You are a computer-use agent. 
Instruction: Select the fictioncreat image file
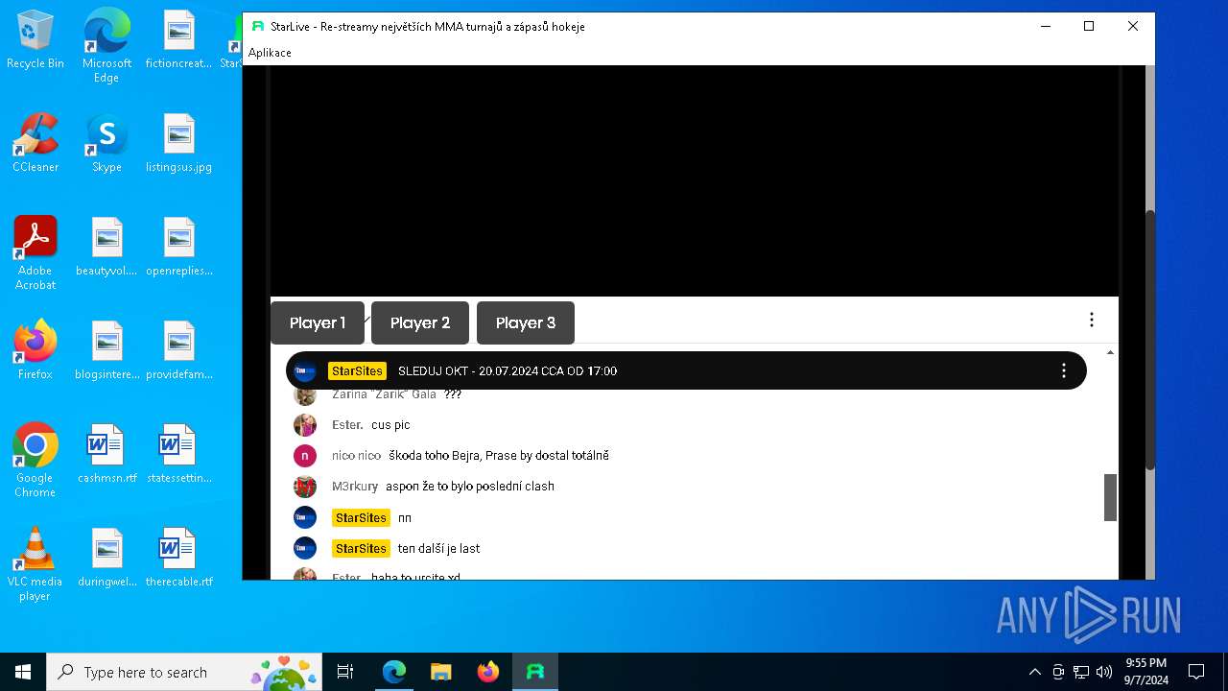[178, 39]
